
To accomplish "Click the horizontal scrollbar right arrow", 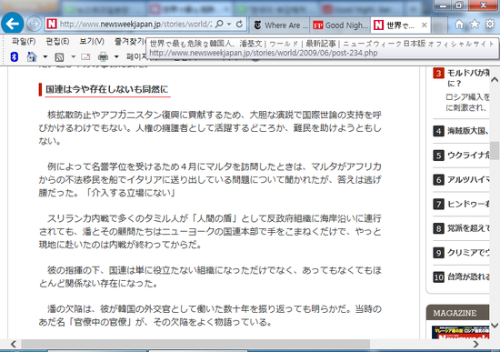I will click(476, 344).
